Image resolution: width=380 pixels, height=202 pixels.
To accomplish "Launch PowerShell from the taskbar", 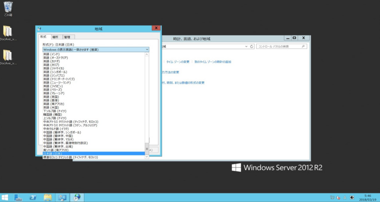I will 33,197.
